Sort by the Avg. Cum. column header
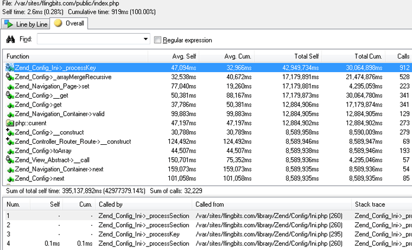This screenshot has width=412, height=250. click(227, 56)
